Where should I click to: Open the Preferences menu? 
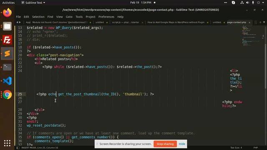point(106,17)
